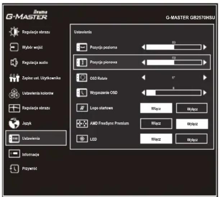Click the Logo startowe icon
The width and height of the screenshot is (220, 197).
pos(82,108)
